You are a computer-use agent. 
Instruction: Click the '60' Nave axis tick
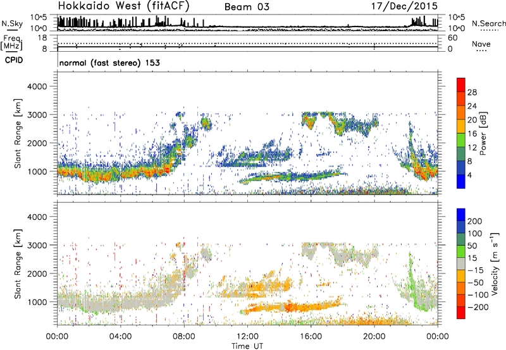(452, 38)
